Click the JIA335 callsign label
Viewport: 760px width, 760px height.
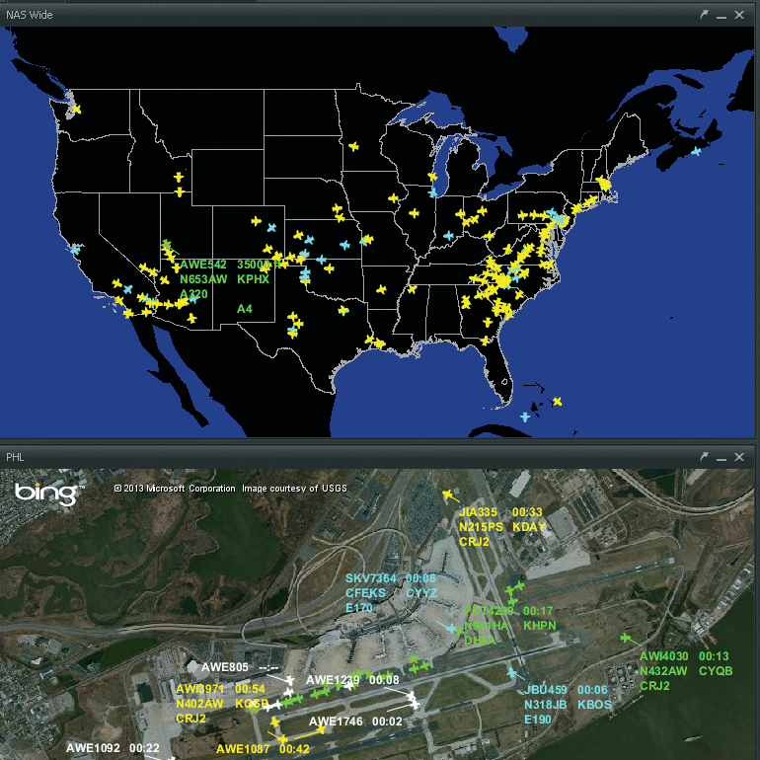pyautogui.click(x=478, y=512)
